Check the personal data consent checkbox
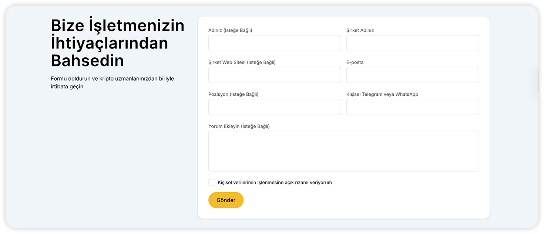 pos(212,182)
